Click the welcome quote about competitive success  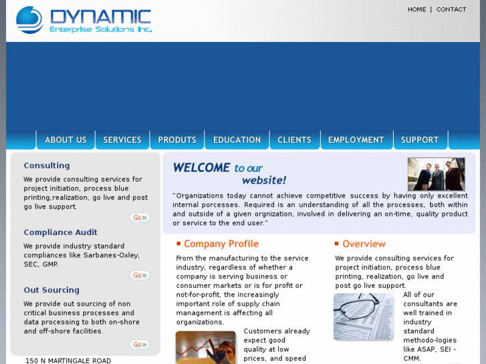click(320, 209)
